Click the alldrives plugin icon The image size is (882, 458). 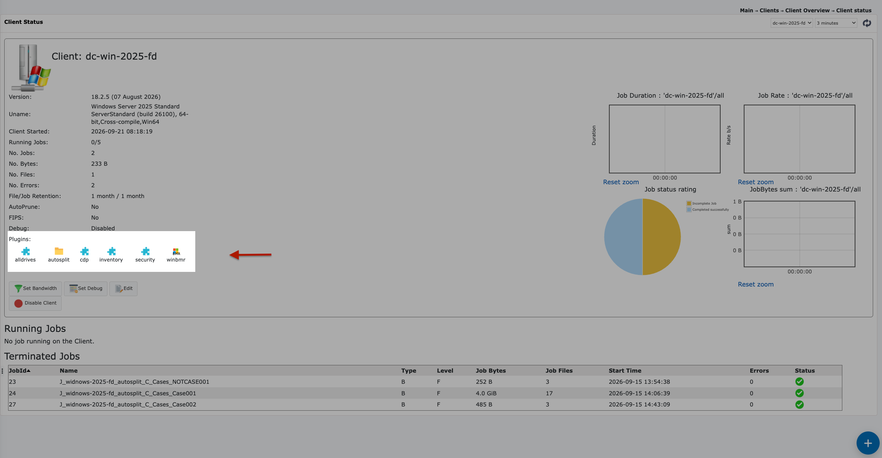[25, 251]
